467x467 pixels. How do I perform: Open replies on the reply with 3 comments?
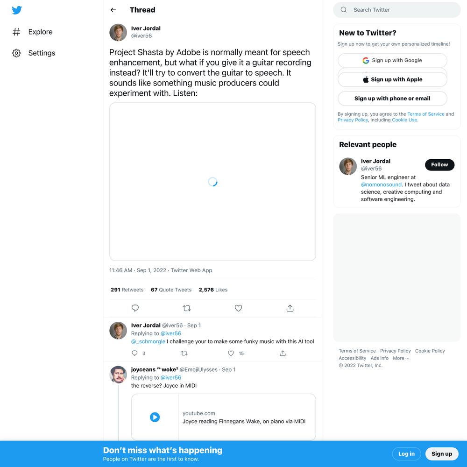pos(134,353)
